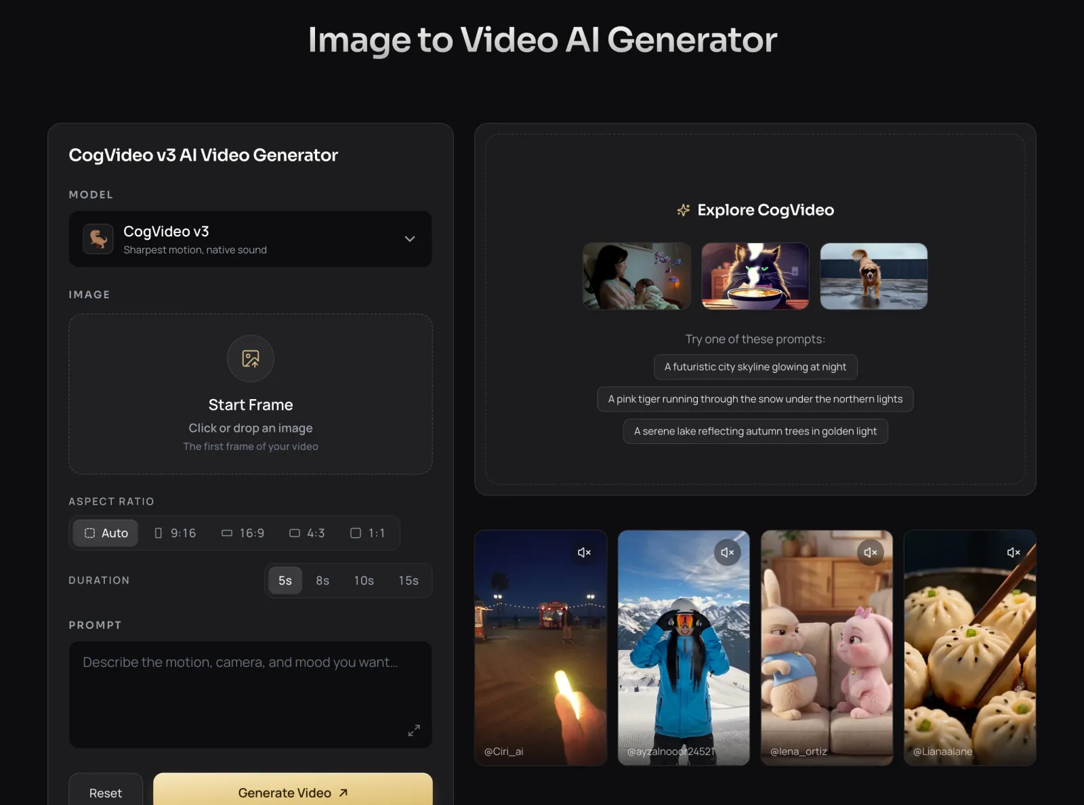Set duration to 10s
Image resolution: width=1084 pixels, height=805 pixels.
[x=364, y=581]
